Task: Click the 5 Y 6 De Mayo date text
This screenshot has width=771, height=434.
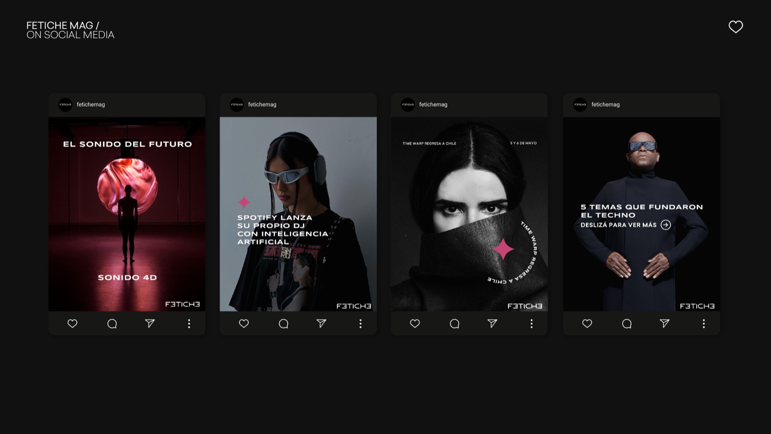Action: [x=523, y=143]
